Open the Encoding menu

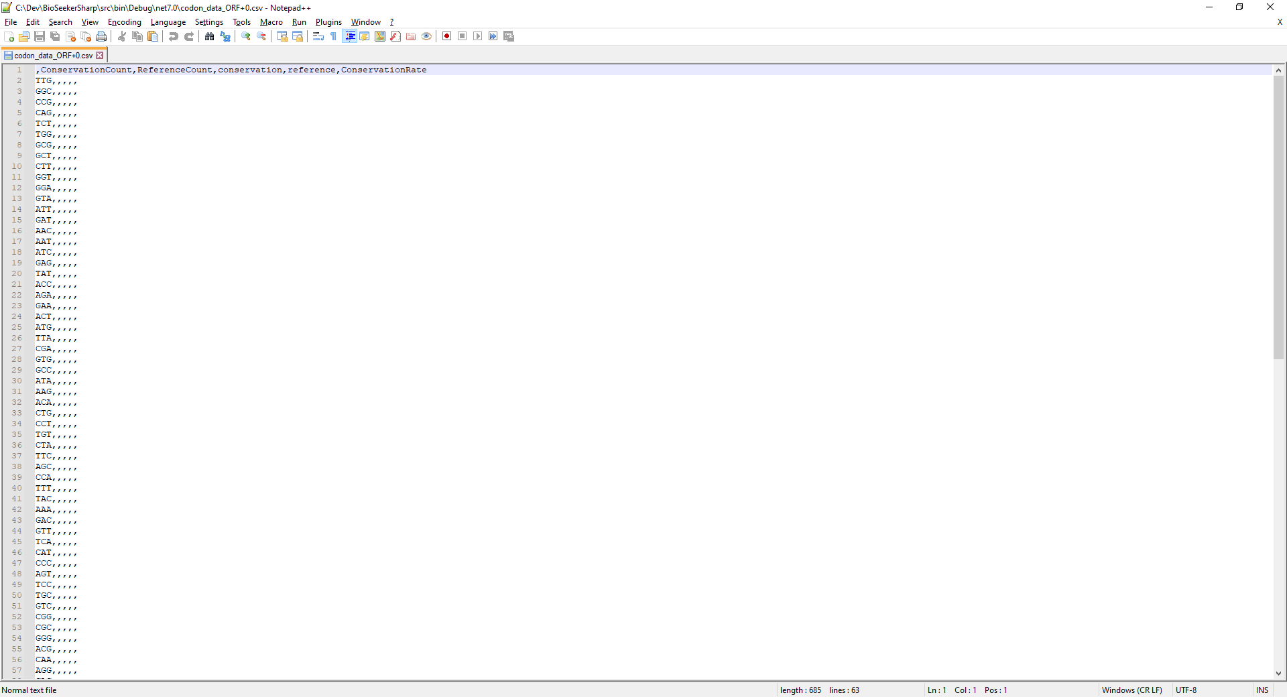pyautogui.click(x=124, y=21)
